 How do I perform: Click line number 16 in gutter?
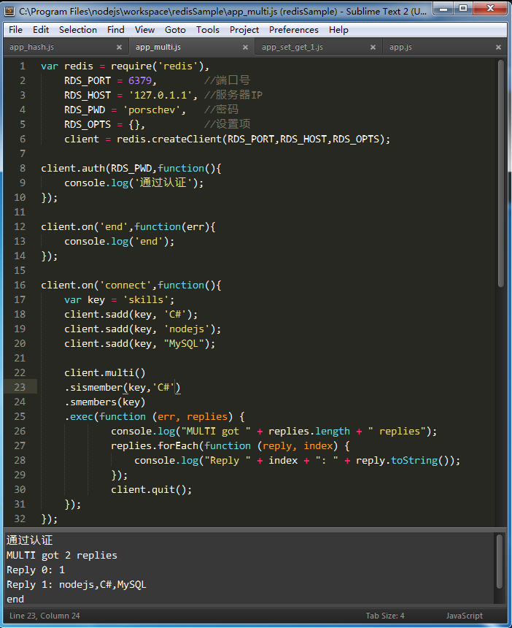tap(20, 285)
